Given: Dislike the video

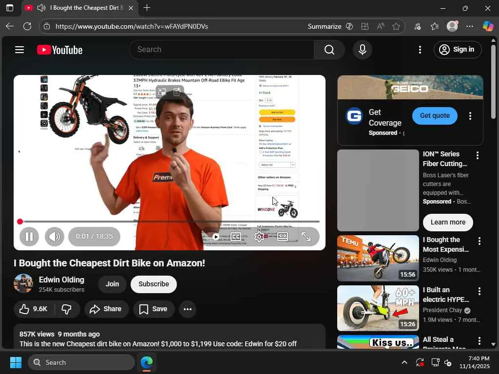Looking at the screenshot, I should (66, 309).
